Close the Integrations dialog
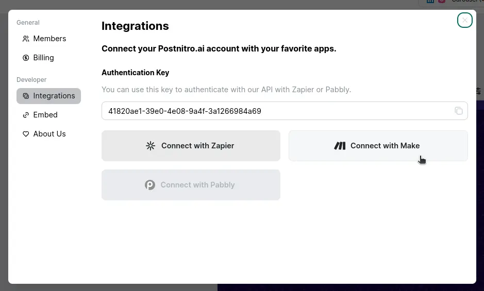The width and height of the screenshot is (484, 291). [x=464, y=21]
